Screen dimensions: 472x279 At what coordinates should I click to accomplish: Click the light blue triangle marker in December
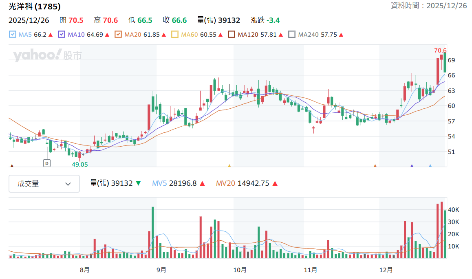[x=430, y=165]
